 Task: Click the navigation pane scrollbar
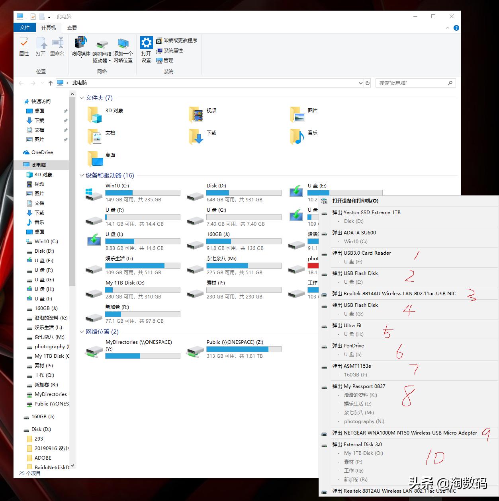click(72, 191)
